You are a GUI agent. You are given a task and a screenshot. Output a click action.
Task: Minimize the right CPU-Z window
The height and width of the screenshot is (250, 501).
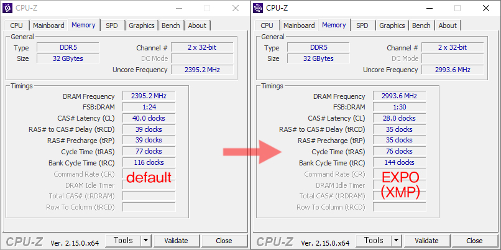tap(430, 8)
